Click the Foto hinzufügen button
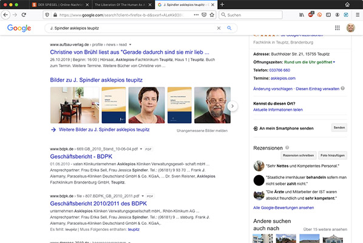363x243 pixels. pyautogui.click(x=333, y=155)
